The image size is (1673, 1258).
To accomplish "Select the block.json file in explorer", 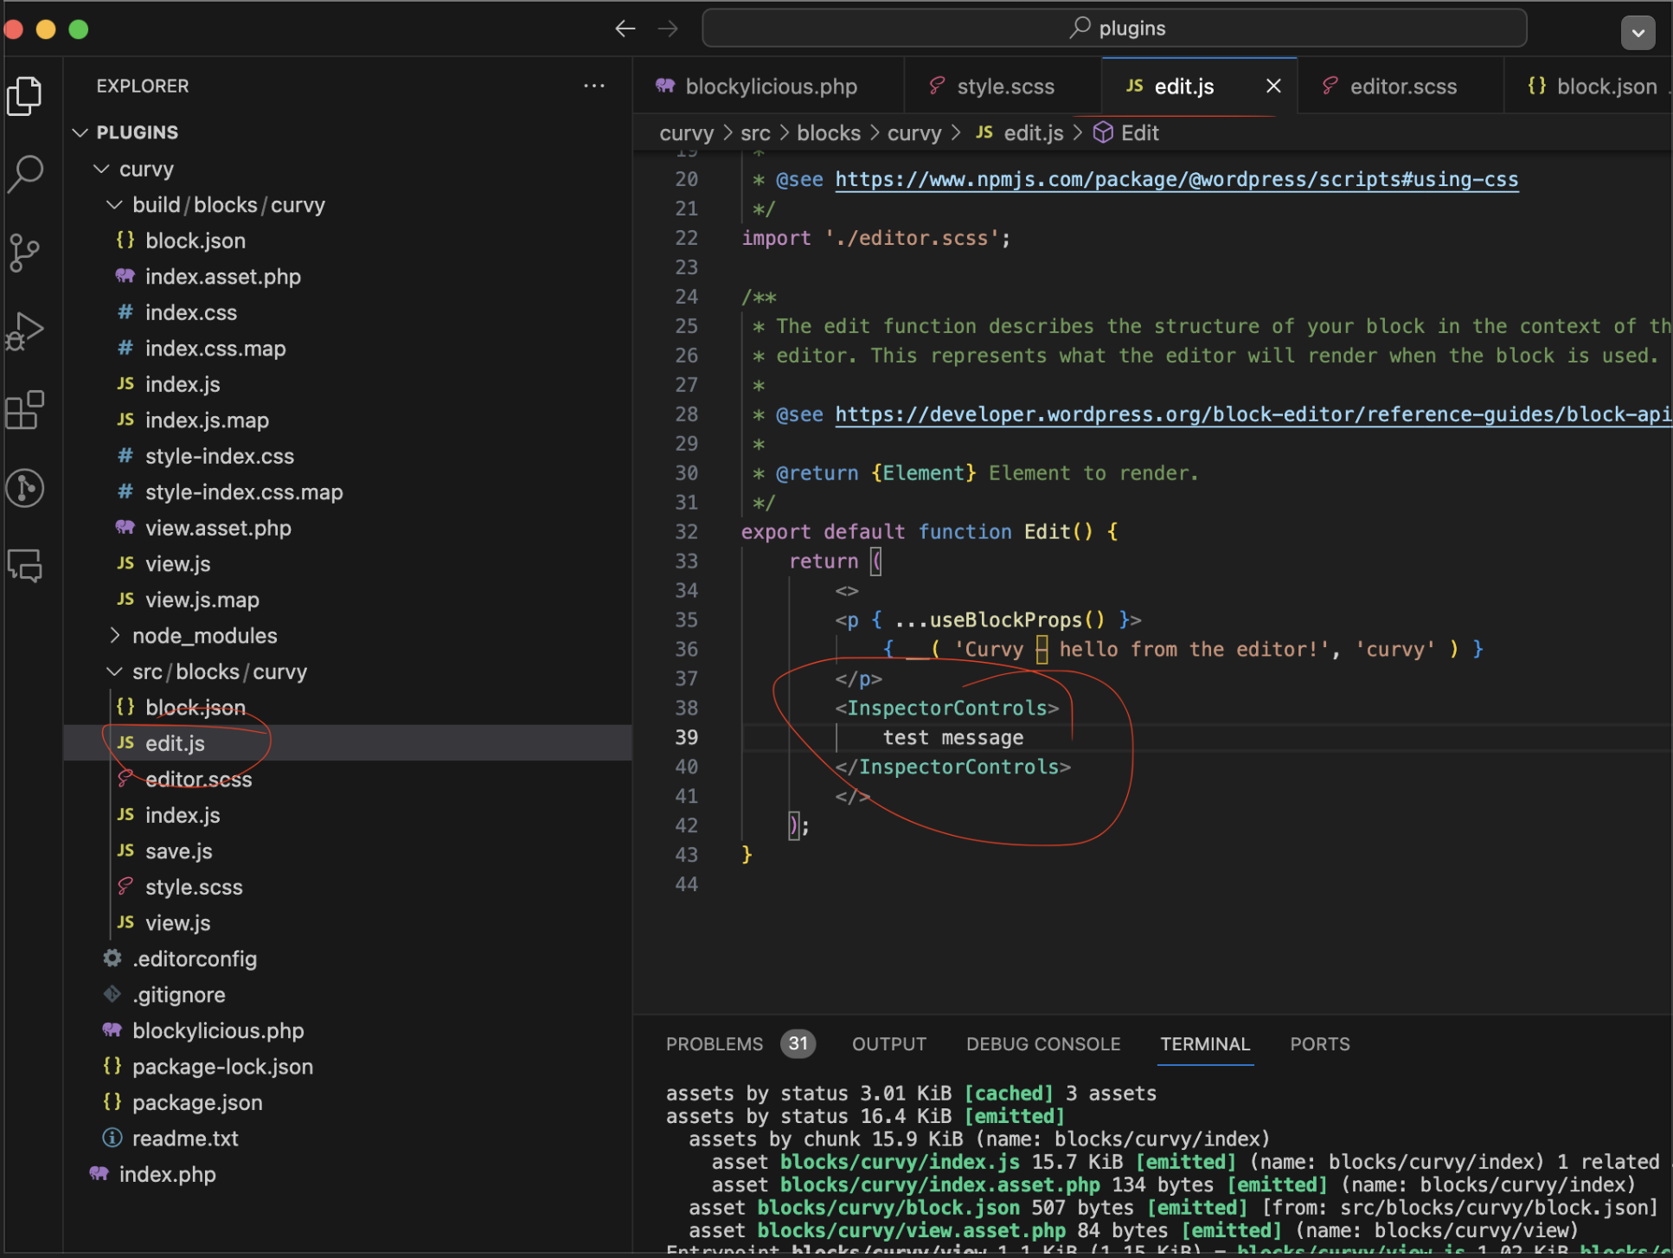I will tap(196, 707).
